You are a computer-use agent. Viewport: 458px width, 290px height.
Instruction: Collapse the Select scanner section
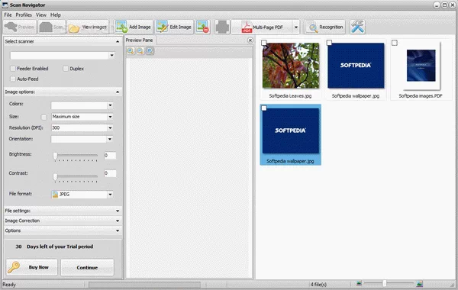[118, 41]
